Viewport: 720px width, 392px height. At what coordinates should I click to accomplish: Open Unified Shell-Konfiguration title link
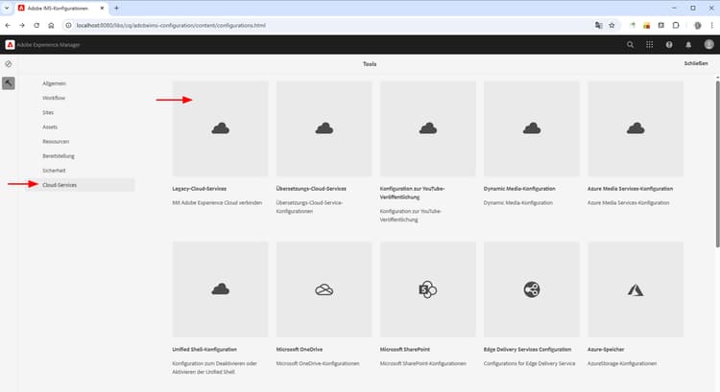point(204,350)
